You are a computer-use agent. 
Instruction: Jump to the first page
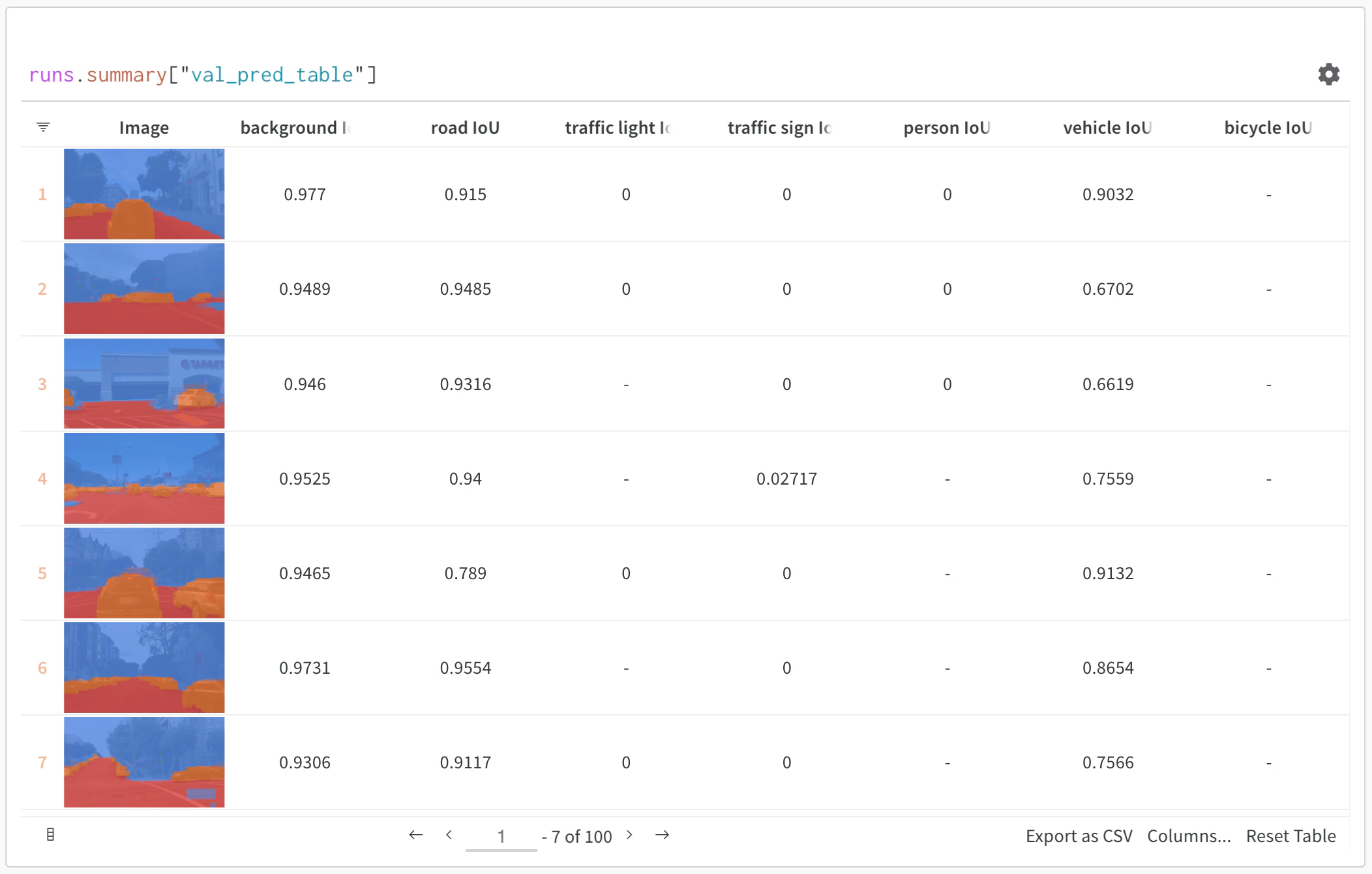(415, 835)
